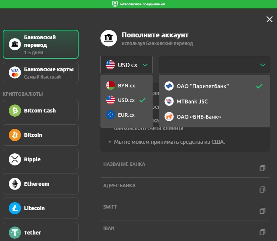Copy the НАЗВАНИЕ БАНКА field value
The height and width of the screenshot is (241, 277).
click(263, 168)
